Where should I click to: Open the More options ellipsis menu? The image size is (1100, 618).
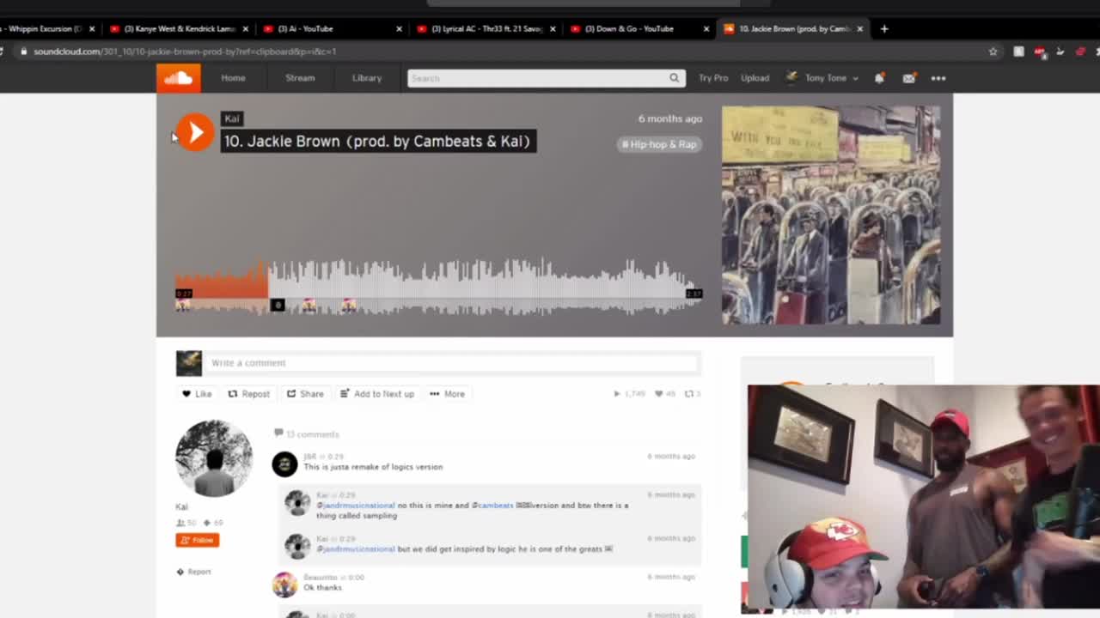click(447, 393)
